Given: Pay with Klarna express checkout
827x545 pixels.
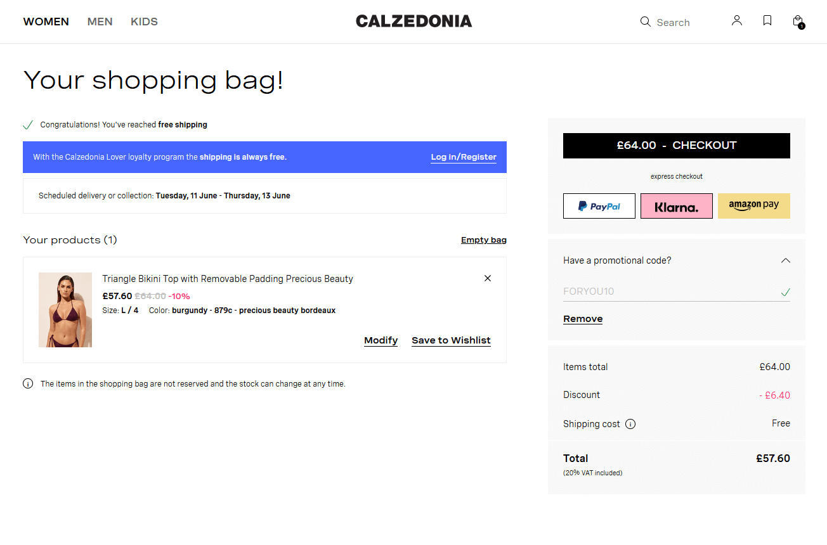Looking at the screenshot, I should tap(676, 205).
